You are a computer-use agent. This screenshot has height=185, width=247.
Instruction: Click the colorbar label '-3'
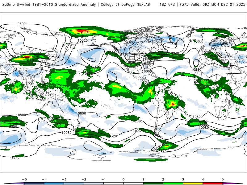tap(64, 179)
